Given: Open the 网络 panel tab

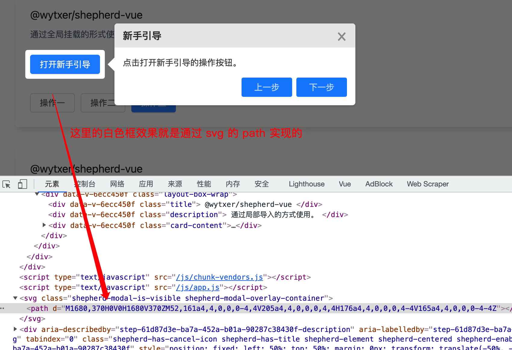Looking at the screenshot, I should tap(117, 184).
